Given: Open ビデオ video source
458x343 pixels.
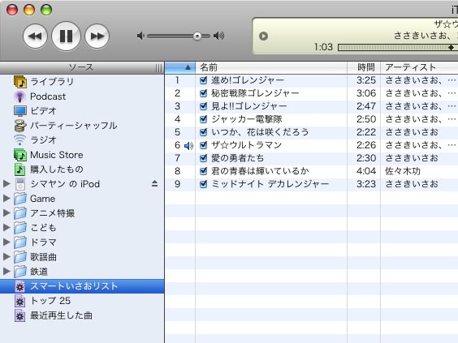Looking at the screenshot, I should (x=35, y=111).
